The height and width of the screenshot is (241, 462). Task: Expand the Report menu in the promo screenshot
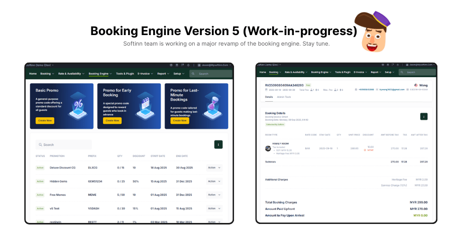(163, 74)
